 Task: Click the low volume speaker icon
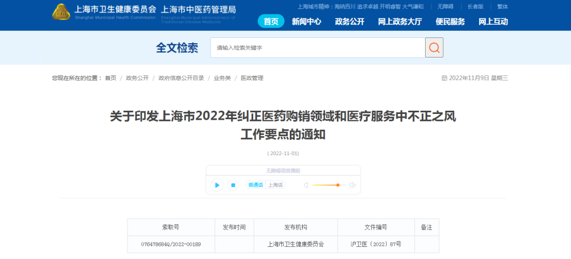point(306,185)
